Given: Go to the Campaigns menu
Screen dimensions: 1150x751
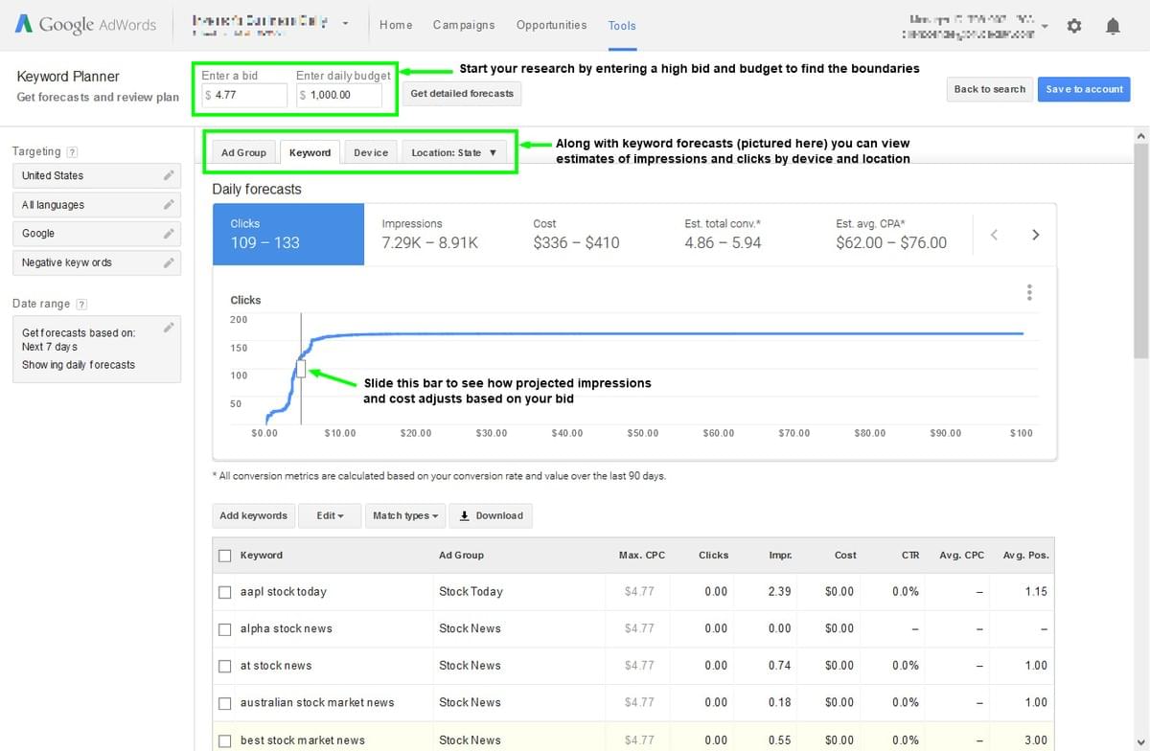Looking at the screenshot, I should click(464, 25).
